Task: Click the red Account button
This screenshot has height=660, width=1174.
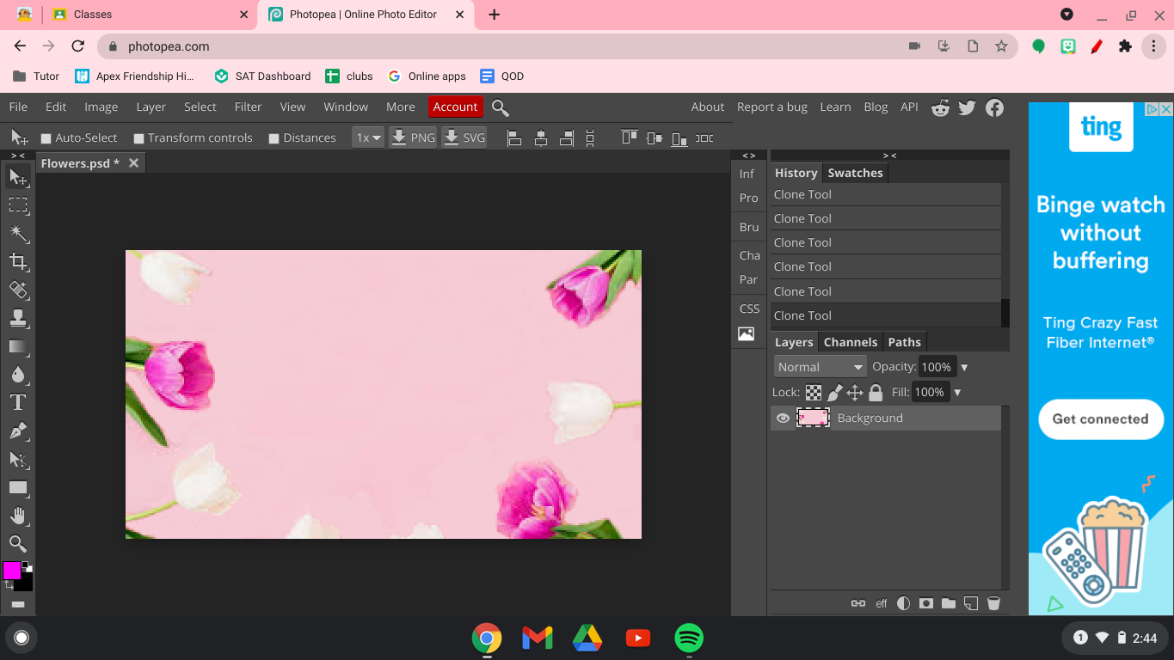Action: click(455, 107)
